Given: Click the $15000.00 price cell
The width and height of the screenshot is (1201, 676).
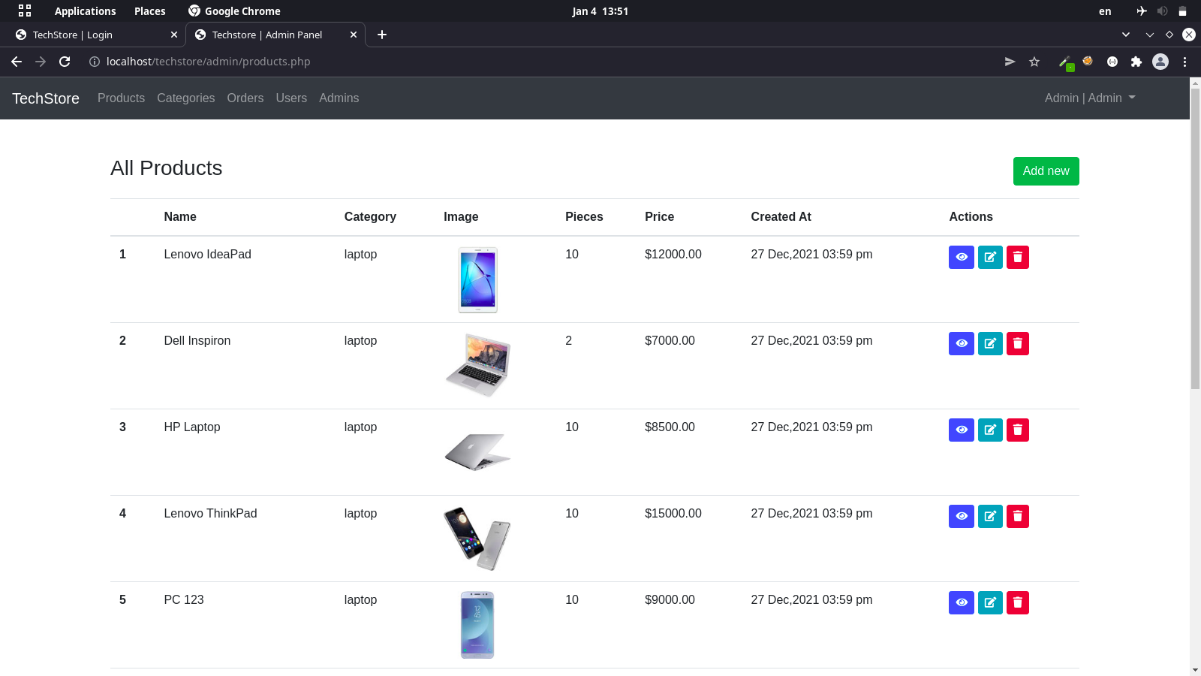Looking at the screenshot, I should point(673,514).
